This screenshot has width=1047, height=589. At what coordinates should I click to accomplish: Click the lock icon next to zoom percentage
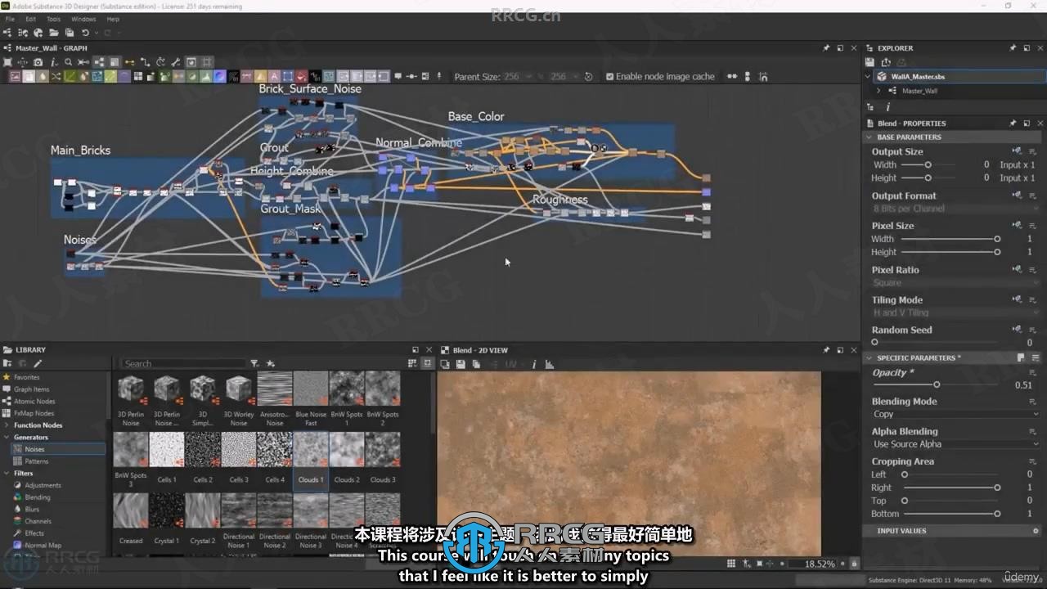pyautogui.click(x=855, y=564)
